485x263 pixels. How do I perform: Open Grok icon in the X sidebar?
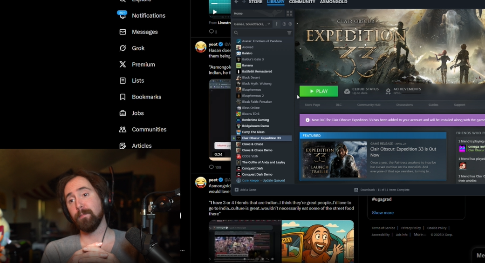pos(123,48)
